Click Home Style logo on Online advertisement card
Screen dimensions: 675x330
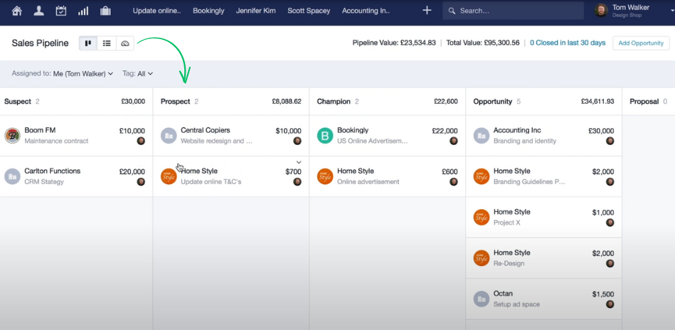[x=325, y=176]
